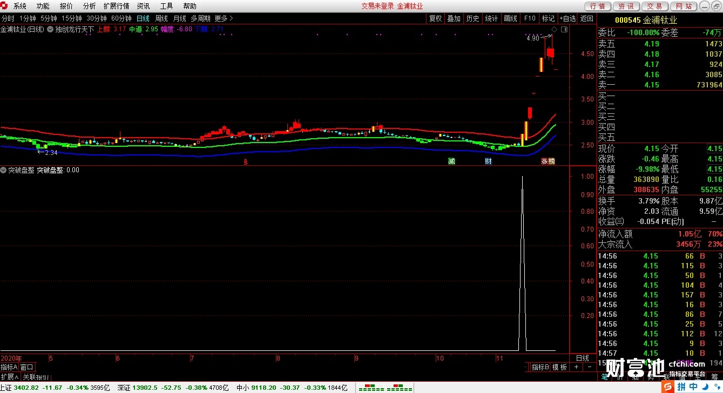
Task: Click the 标记 toolbar button
Action: [x=549, y=18]
